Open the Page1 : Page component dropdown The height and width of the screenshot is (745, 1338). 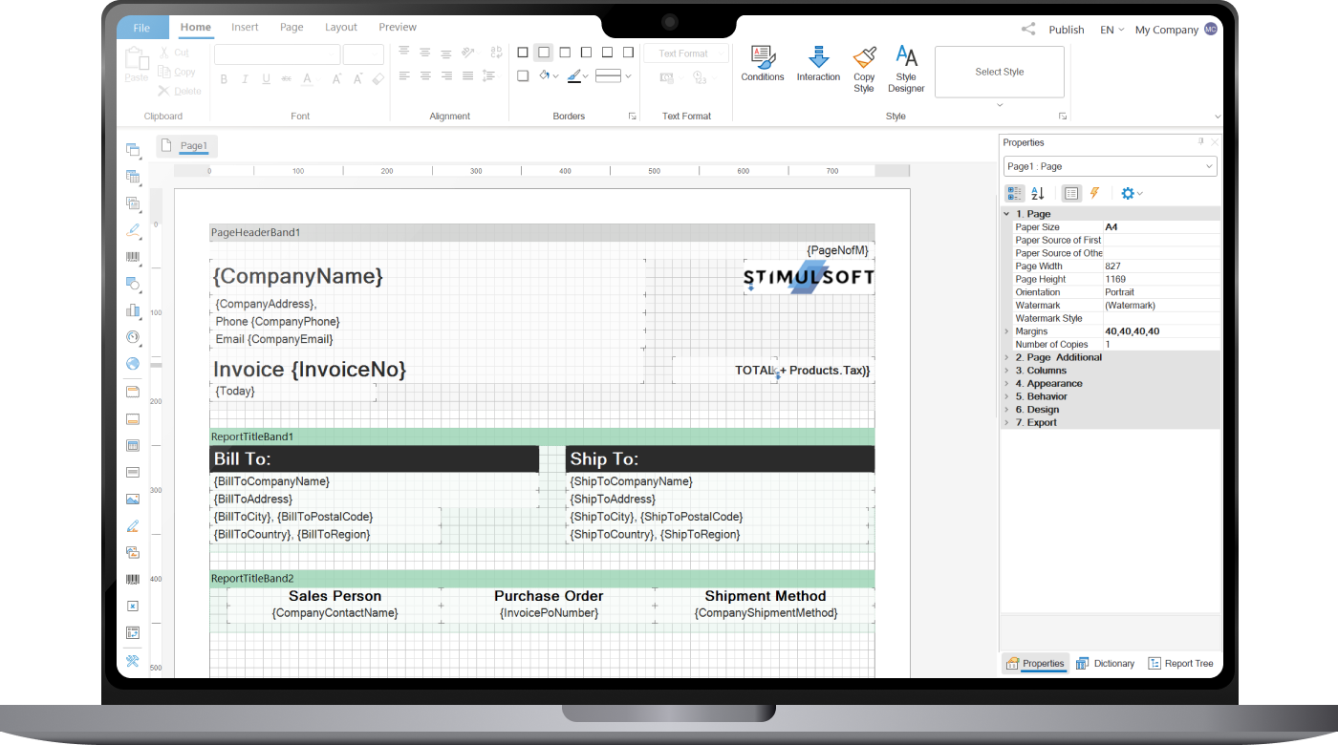(1110, 166)
